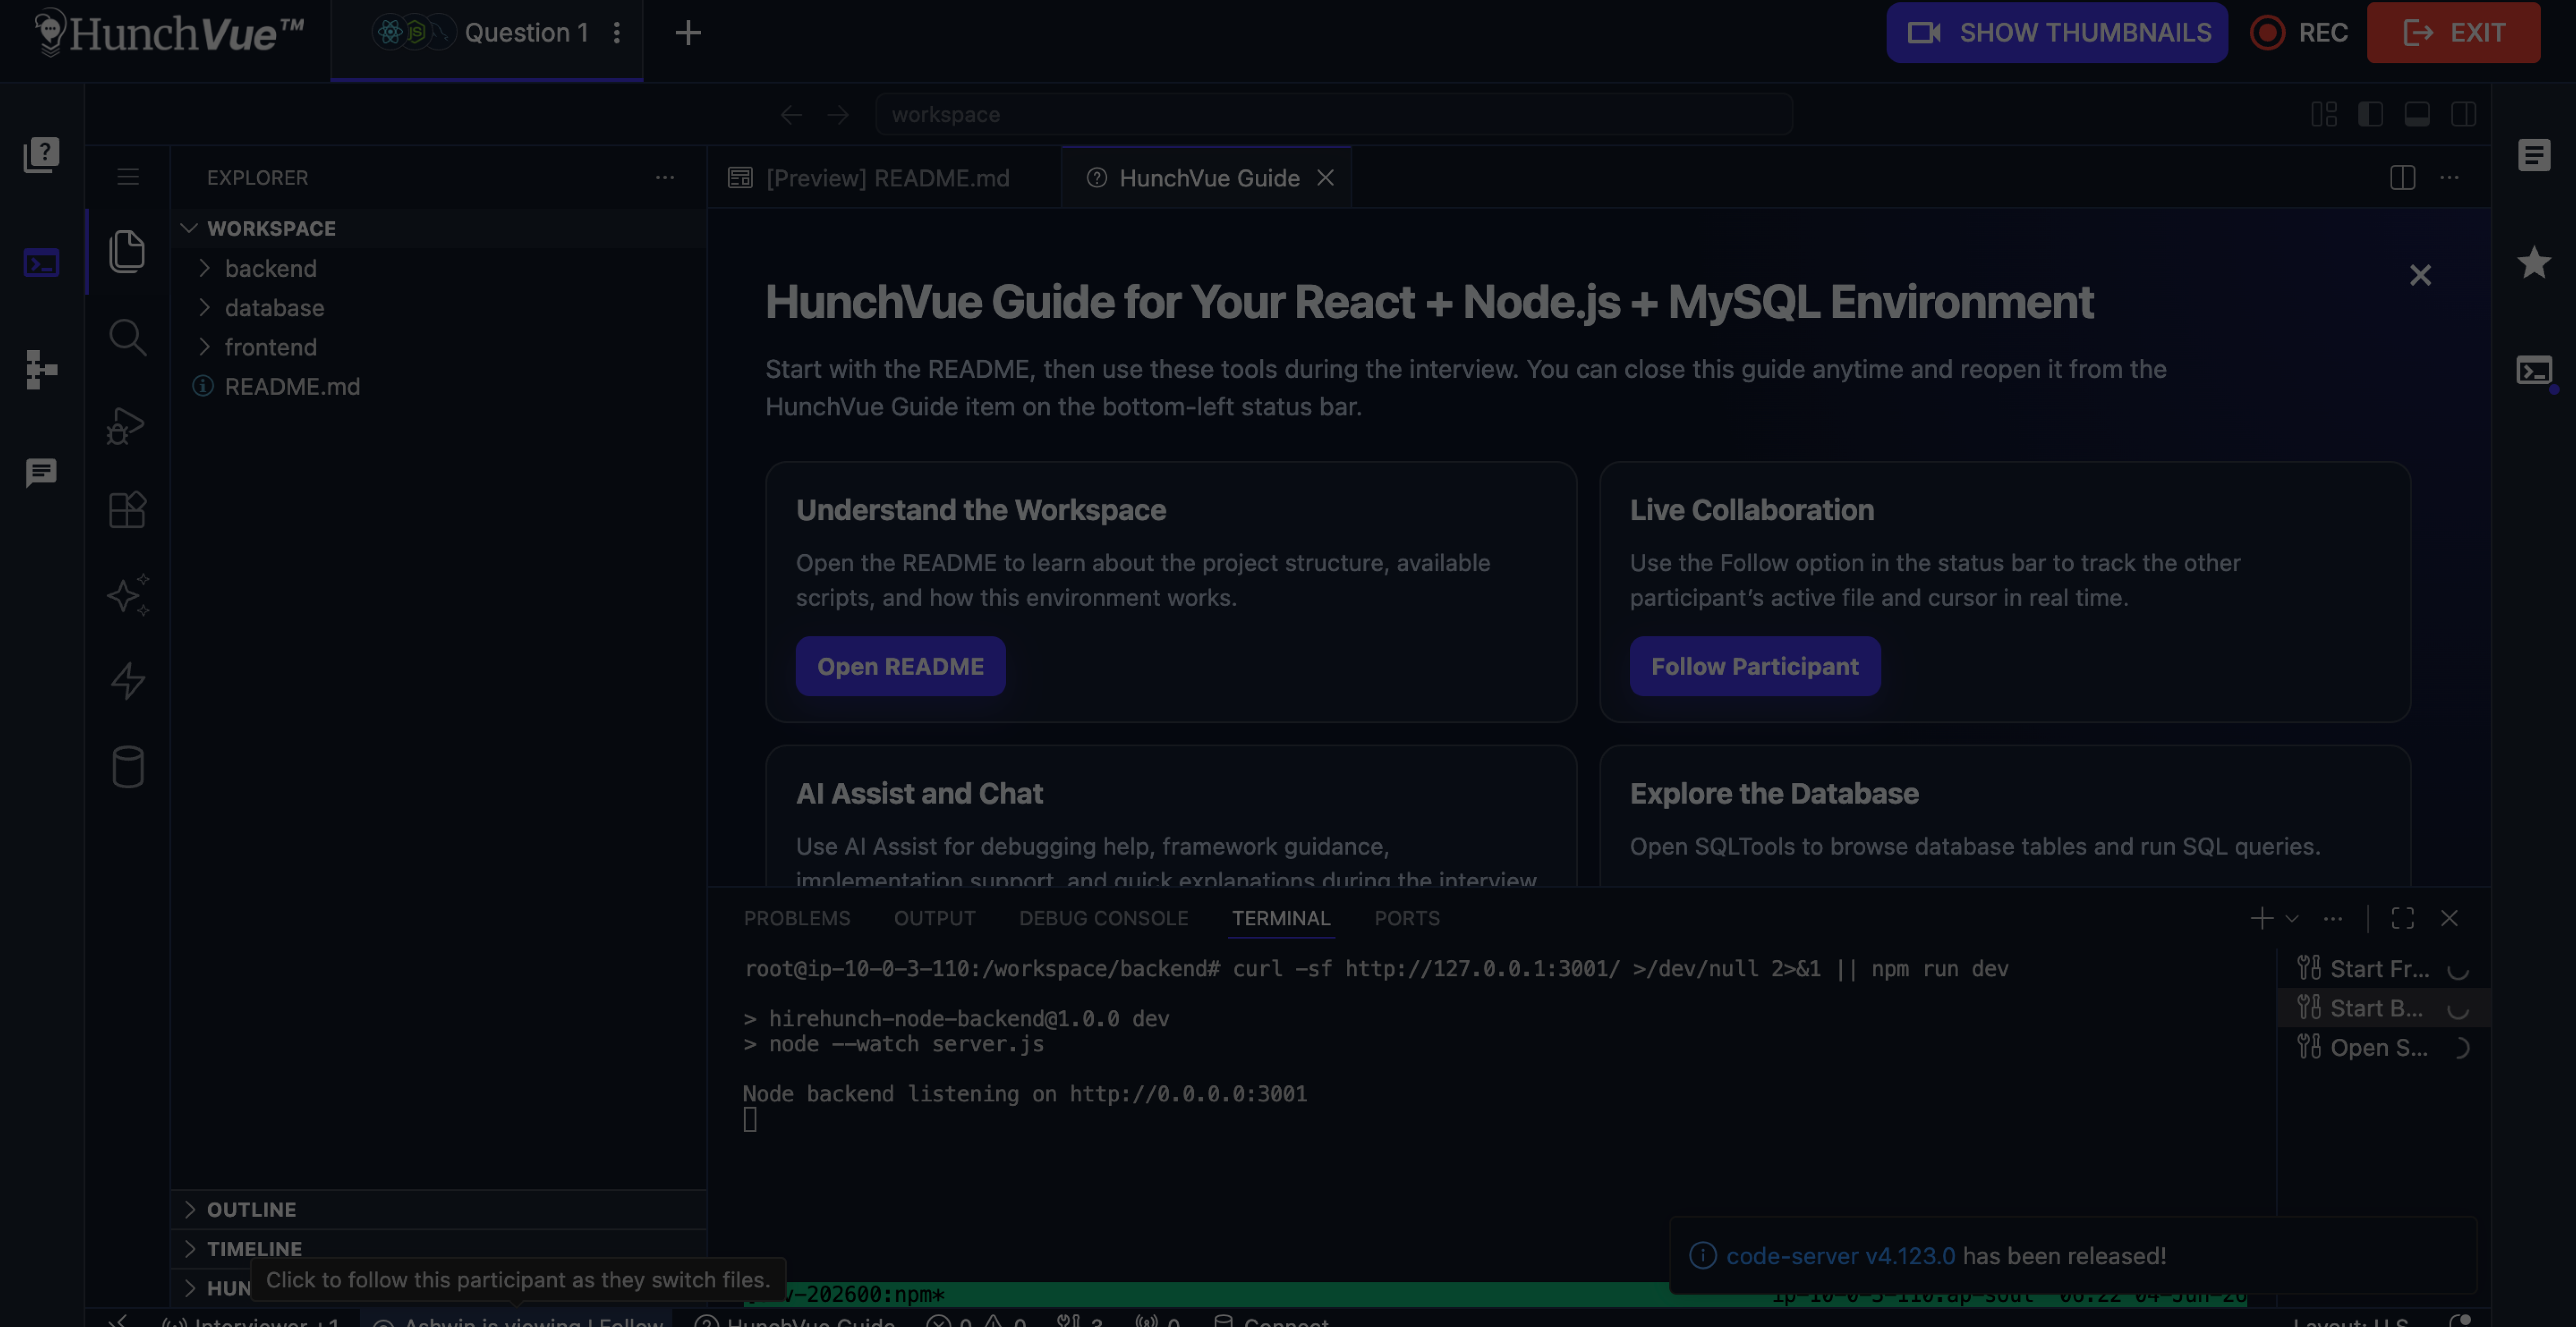The height and width of the screenshot is (1327, 2576).
Task: Open the lightning bolt activity icon
Action: tap(127, 680)
